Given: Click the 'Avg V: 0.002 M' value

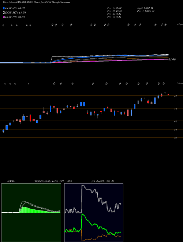Looking at the screenshot, I should [x=146, y=8].
